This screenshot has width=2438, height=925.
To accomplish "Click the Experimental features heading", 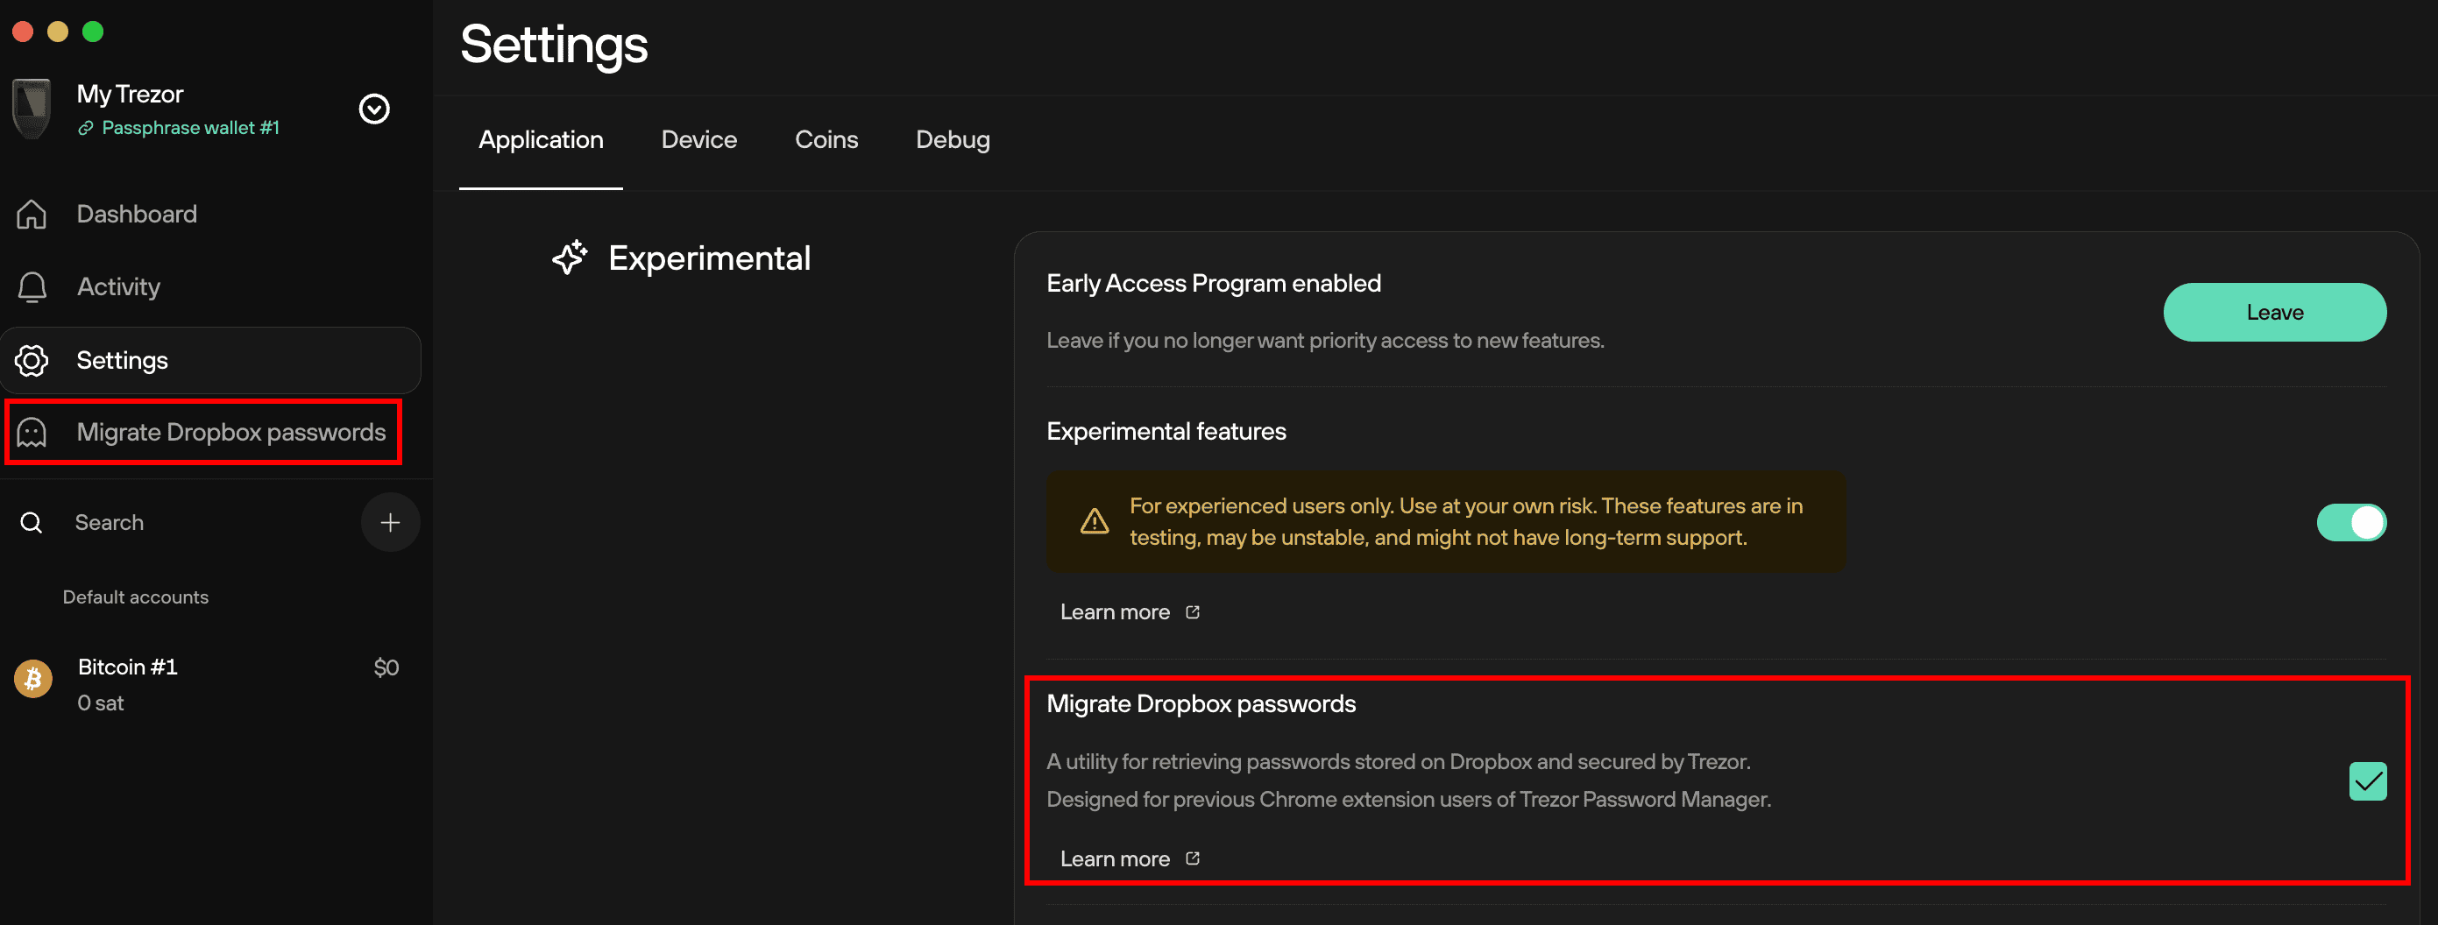I will (1166, 431).
